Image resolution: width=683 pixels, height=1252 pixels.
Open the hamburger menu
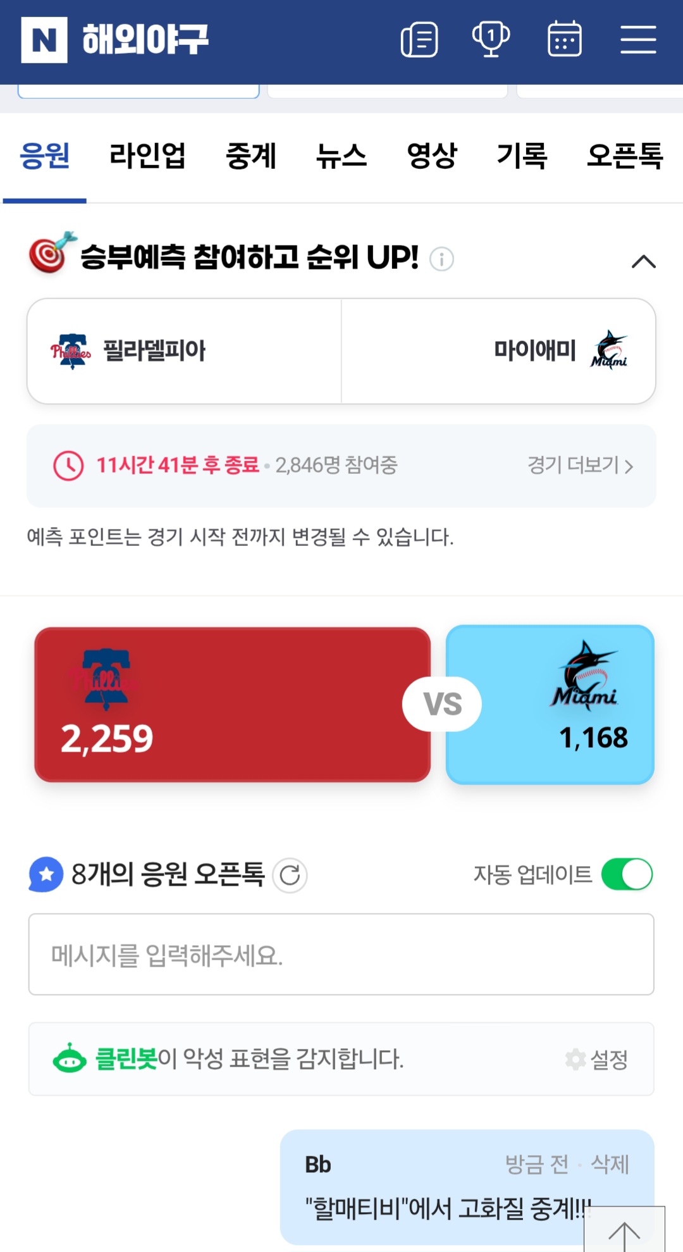click(x=637, y=40)
